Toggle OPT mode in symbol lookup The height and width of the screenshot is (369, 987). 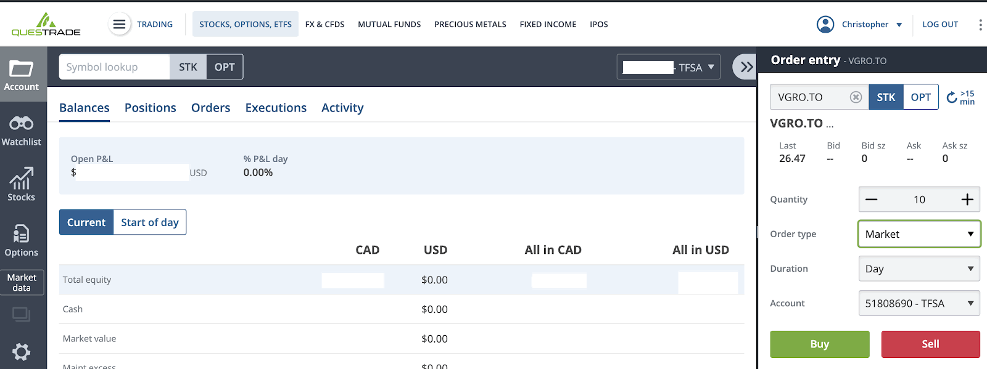pos(224,67)
